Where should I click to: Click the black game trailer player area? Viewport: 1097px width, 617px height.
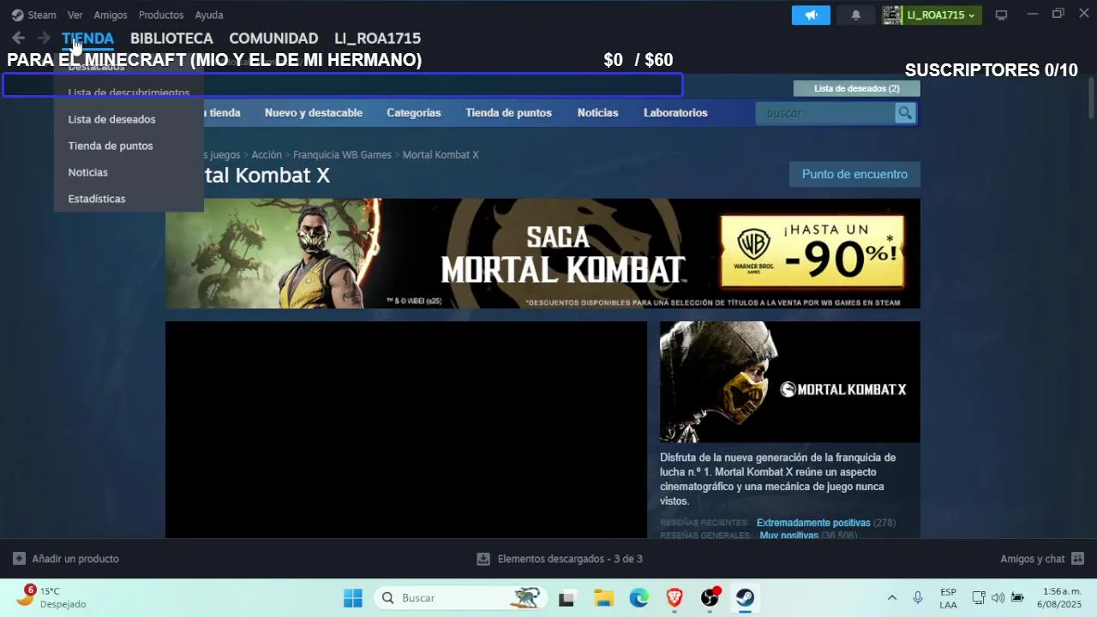[406, 429]
